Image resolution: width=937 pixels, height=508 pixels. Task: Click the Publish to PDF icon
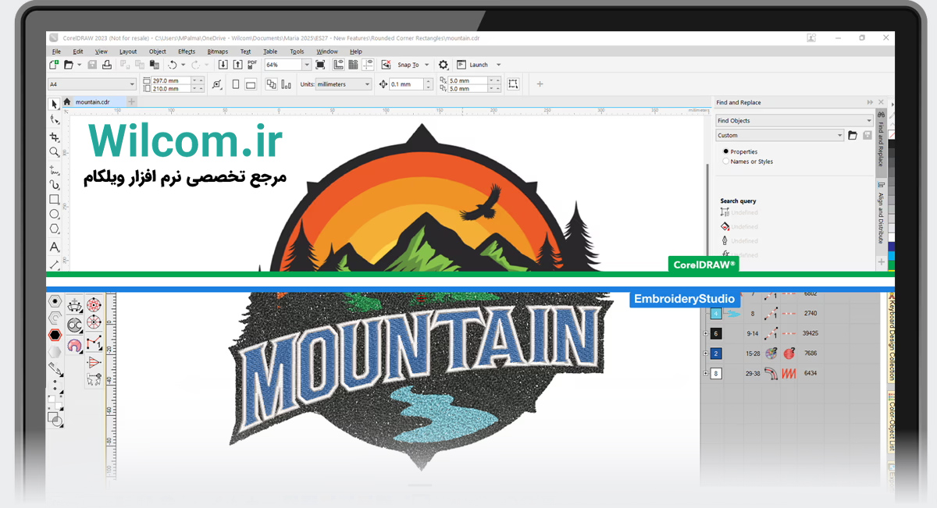(x=252, y=65)
